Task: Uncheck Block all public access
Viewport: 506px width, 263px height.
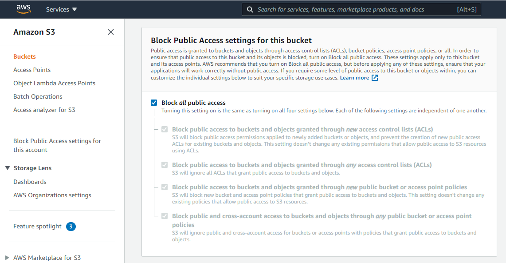Action: click(x=154, y=103)
